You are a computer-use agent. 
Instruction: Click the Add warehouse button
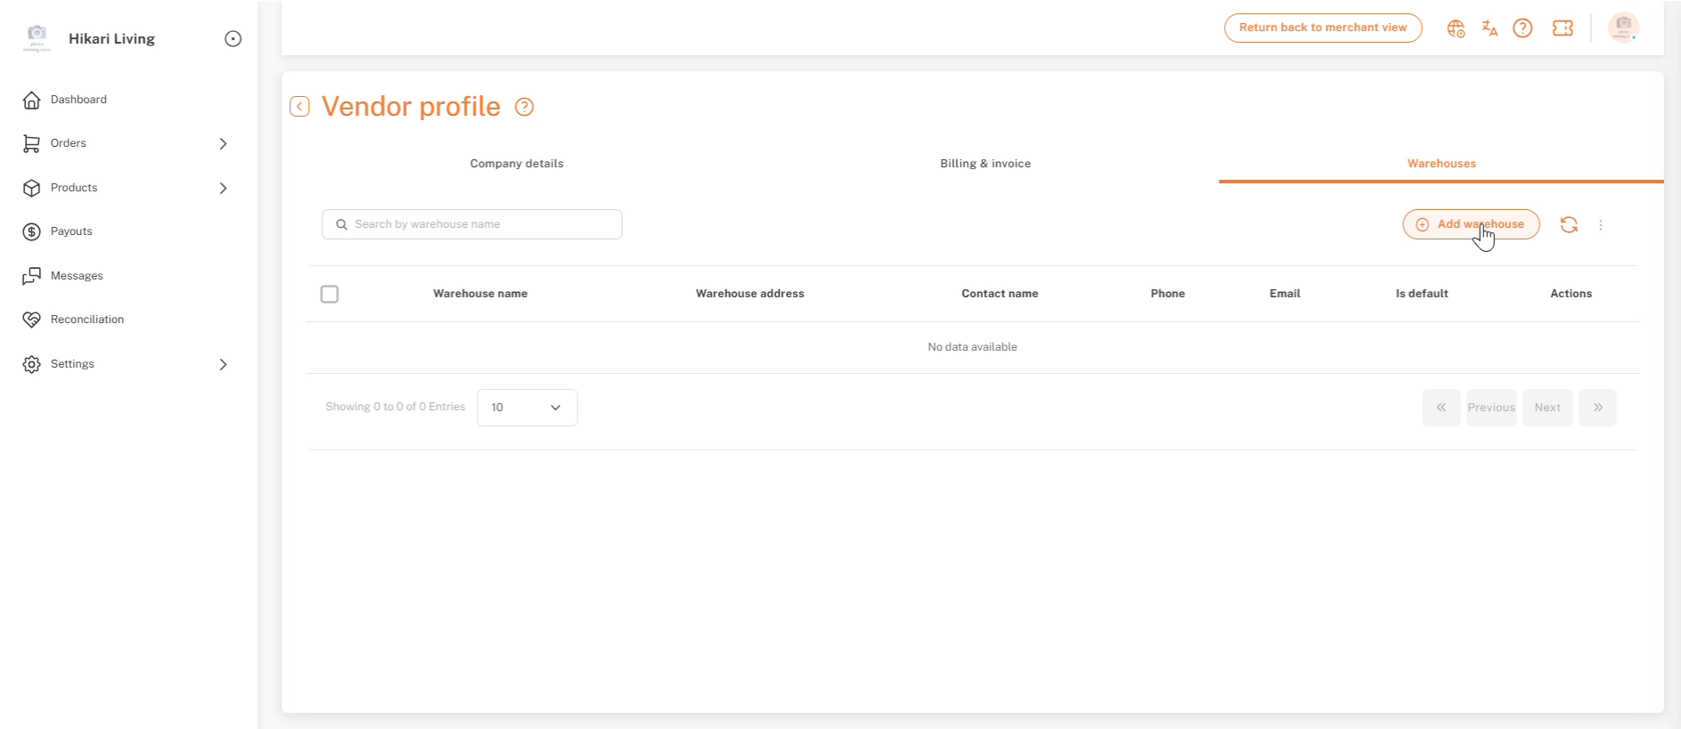tap(1471, 224)
